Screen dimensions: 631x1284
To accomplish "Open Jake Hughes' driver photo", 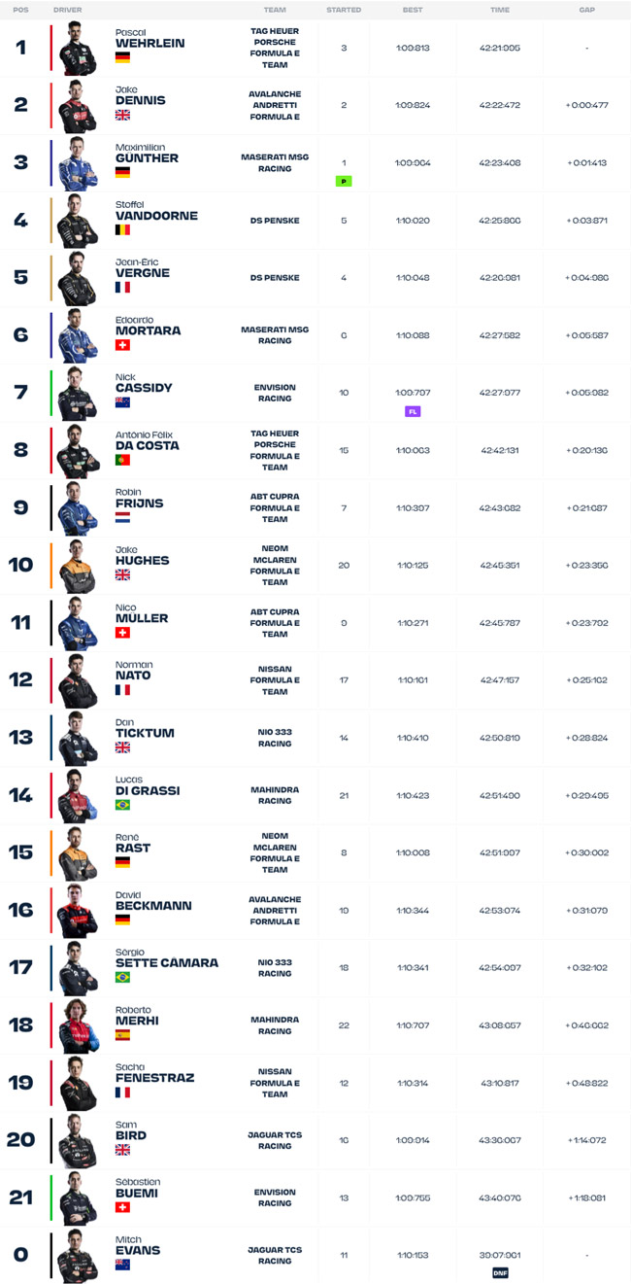I will coord(78,566).
